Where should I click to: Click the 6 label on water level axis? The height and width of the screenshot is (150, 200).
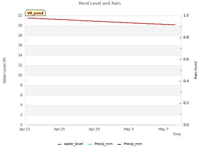click(21, 95)
